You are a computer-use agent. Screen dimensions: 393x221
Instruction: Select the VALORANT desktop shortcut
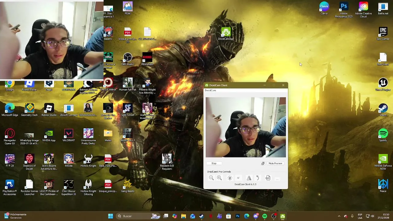coord(69,135)
